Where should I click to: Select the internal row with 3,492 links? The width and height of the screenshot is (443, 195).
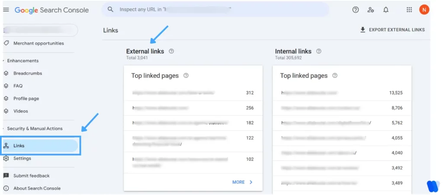(x=342, y=168)
